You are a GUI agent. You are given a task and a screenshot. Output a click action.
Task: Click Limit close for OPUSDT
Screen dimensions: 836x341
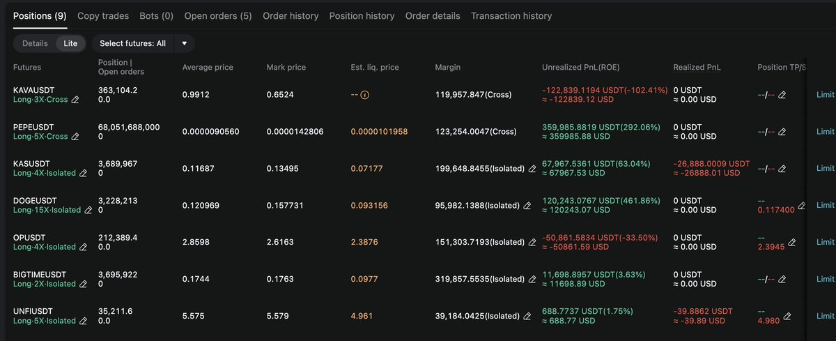(826, 242)
